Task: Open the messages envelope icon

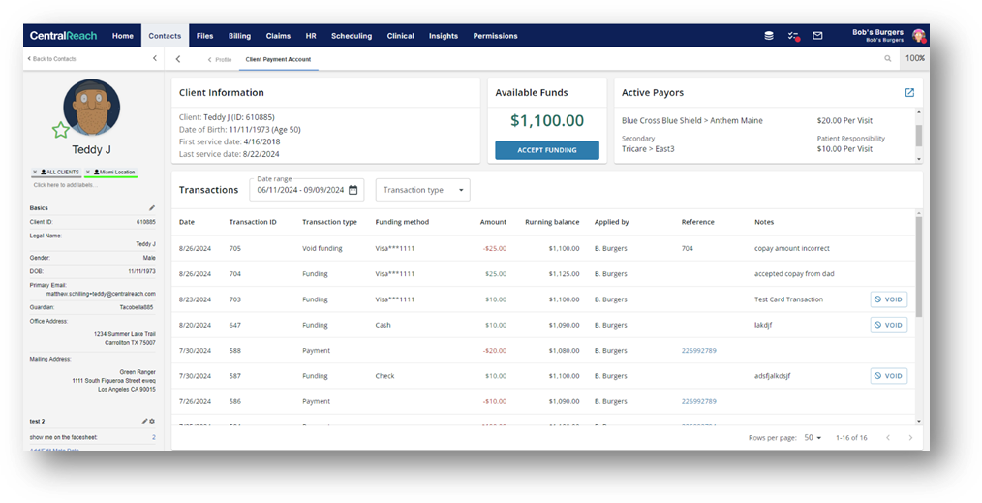Action: coord(817,36)
